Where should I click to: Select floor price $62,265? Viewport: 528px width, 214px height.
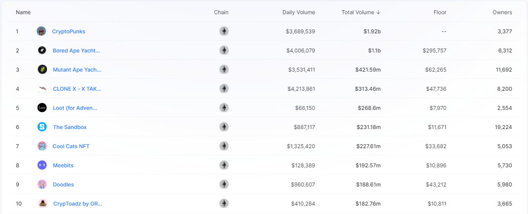pyautogui.click(x=436, y=70)
